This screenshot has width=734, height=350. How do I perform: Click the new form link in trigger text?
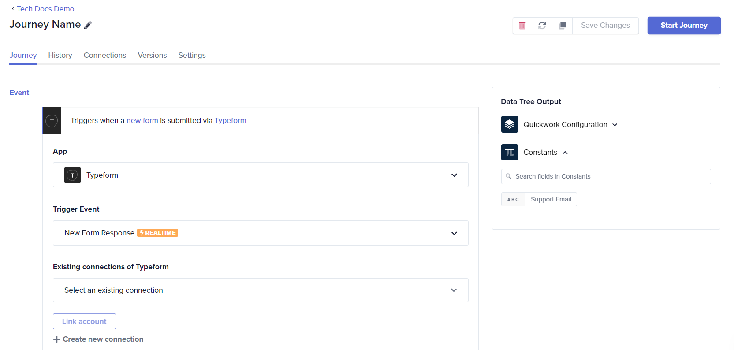point(142,121)
